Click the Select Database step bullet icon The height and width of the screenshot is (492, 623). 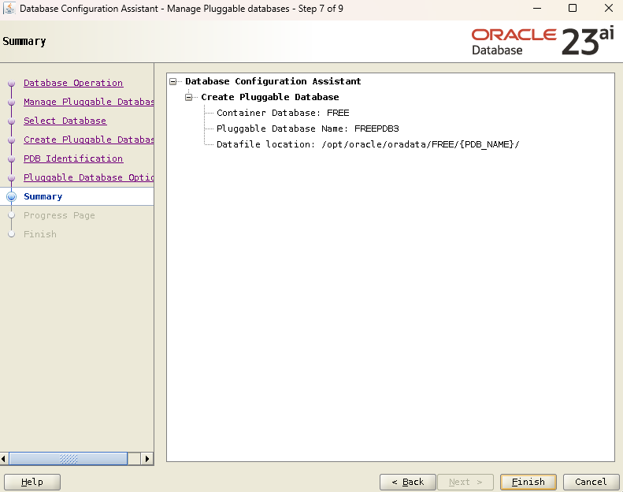pyautogui.click(x=12, y=121)
